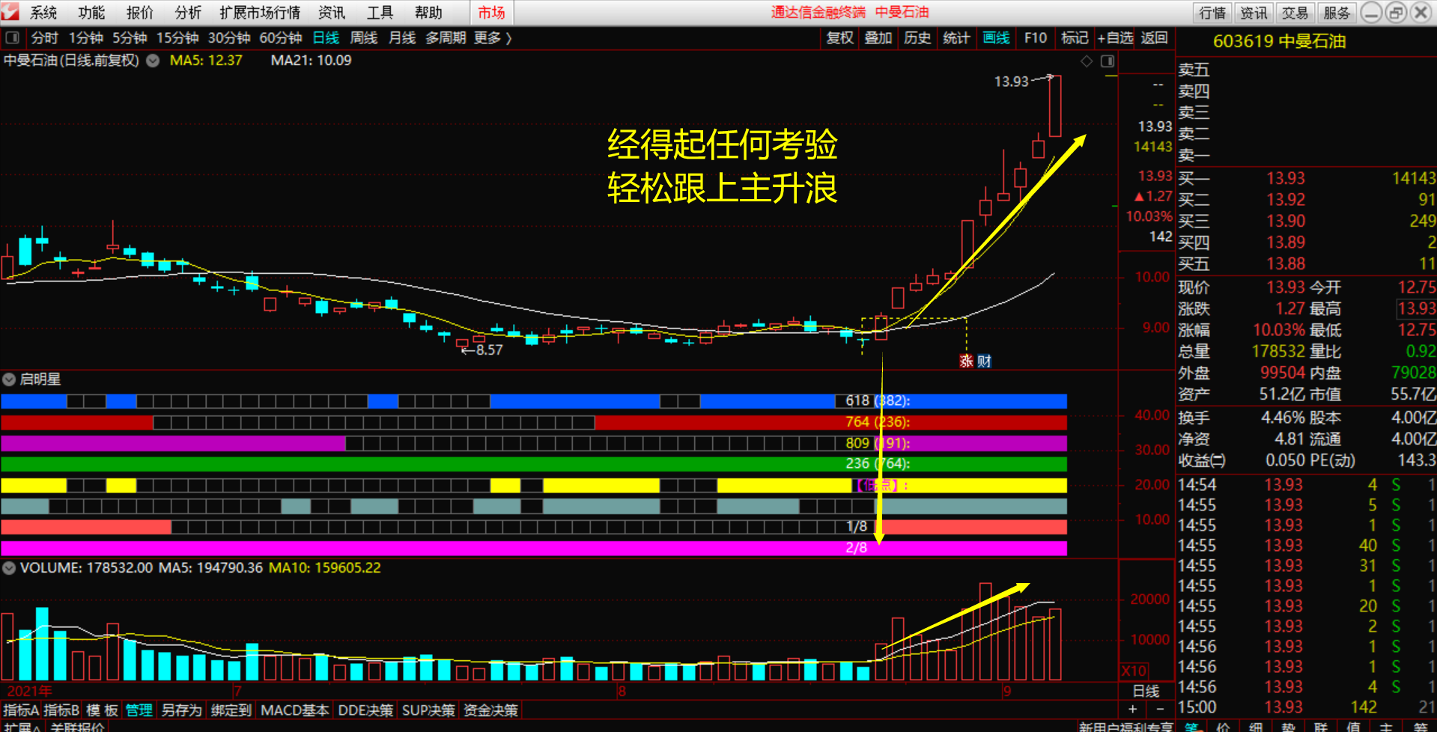
Task: Open the 中曼石油 main chart indicator menu
Action: click(x=153, y=61)
